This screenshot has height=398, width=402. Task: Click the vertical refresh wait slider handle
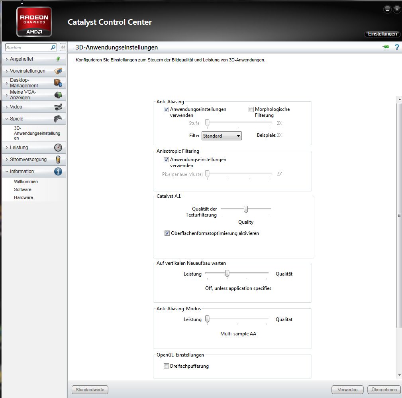tap(227, 274)
